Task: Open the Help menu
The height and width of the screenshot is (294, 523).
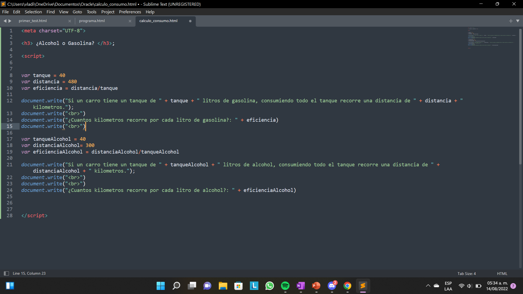Action: click(150, 12)
